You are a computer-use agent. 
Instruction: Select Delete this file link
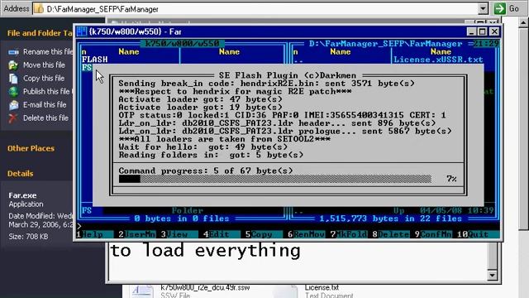pos(46,118)
